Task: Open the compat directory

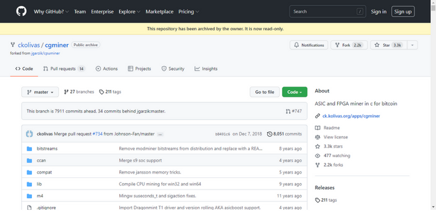Action: pos(44,172)
